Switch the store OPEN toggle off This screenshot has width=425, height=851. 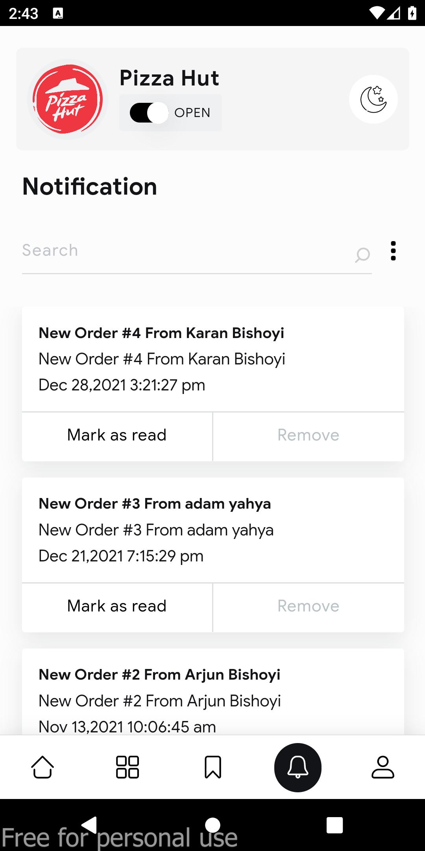(x=150, y=113)
